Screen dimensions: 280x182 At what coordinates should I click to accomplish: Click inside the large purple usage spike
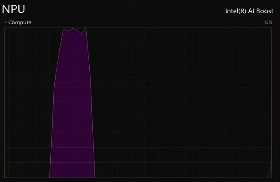72,107
